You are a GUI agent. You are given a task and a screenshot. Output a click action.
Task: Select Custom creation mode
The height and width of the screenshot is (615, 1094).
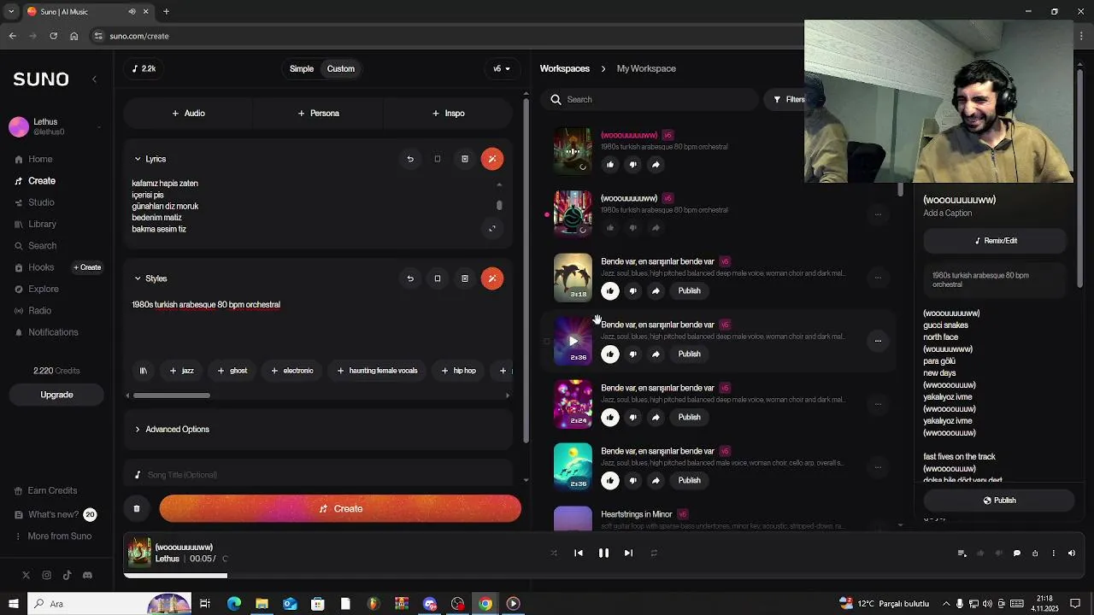341,69
